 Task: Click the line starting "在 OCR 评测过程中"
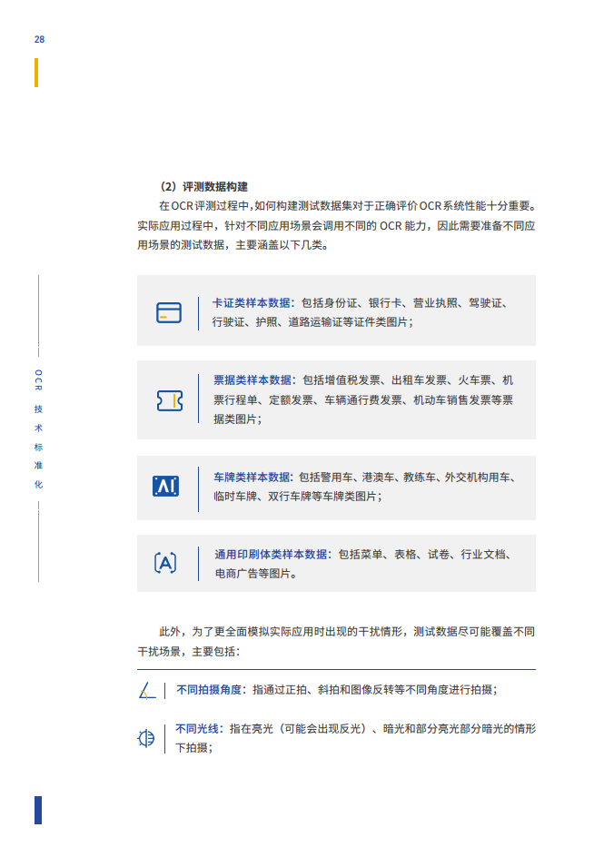click(x=347, y=206)
